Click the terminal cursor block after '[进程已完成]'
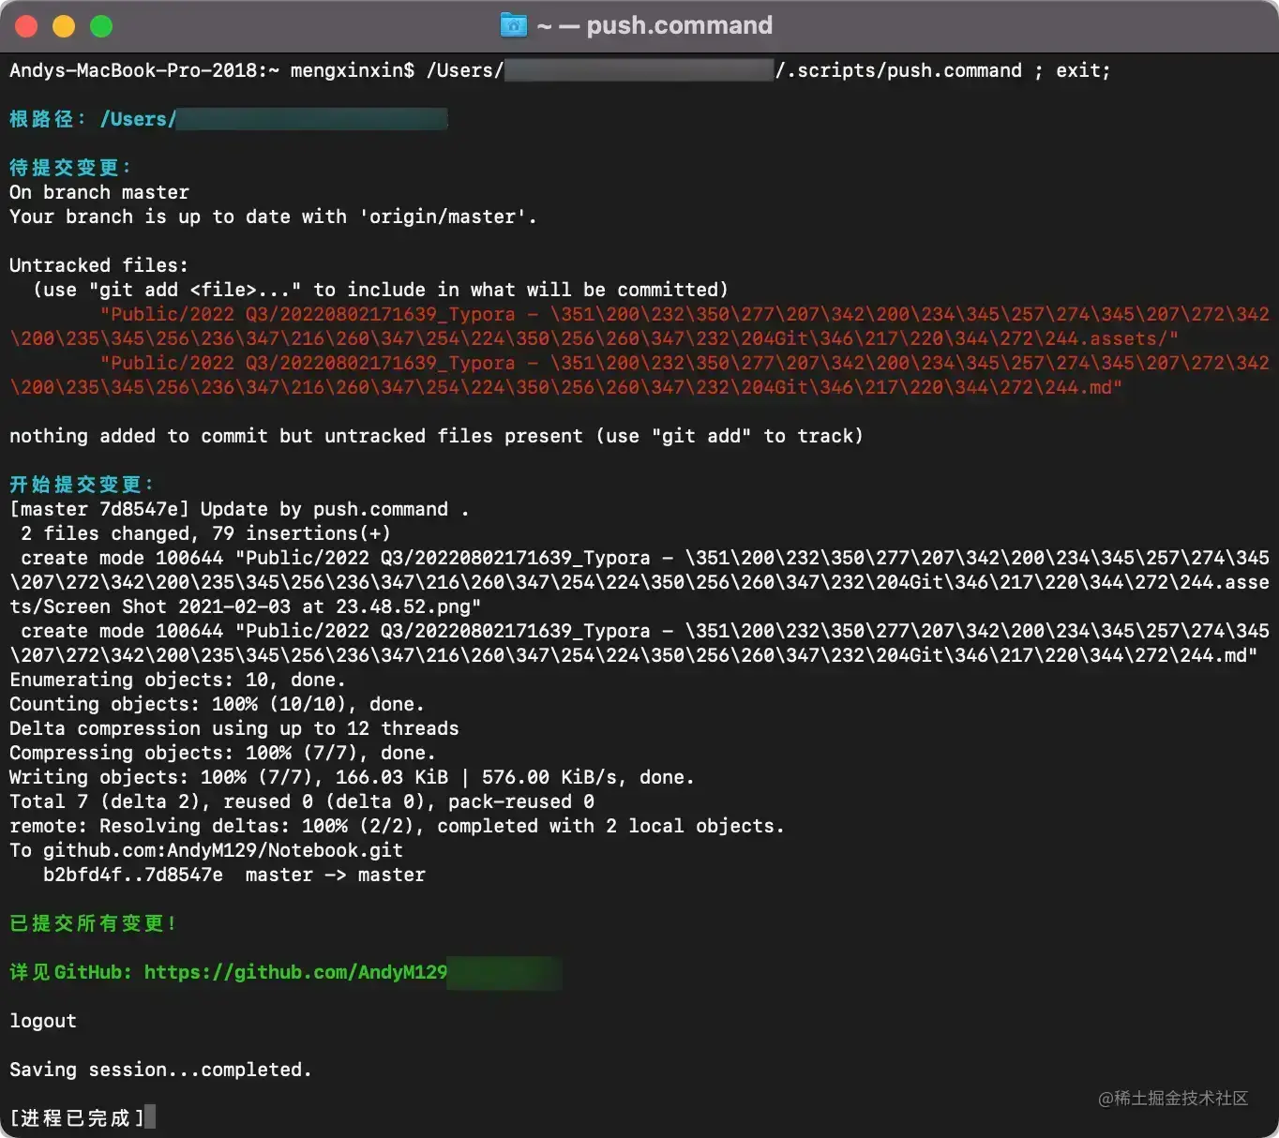 pyautogui.click(x=150, y=1117)
